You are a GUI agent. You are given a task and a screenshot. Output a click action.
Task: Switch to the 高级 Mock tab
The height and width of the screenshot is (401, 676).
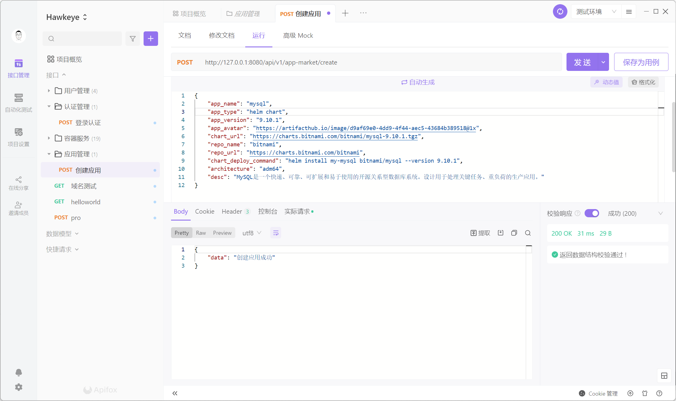(298, 36)
